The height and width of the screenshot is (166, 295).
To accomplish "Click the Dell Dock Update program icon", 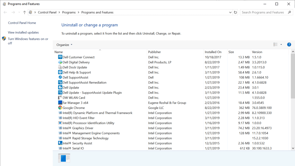I will pos(60,67).
